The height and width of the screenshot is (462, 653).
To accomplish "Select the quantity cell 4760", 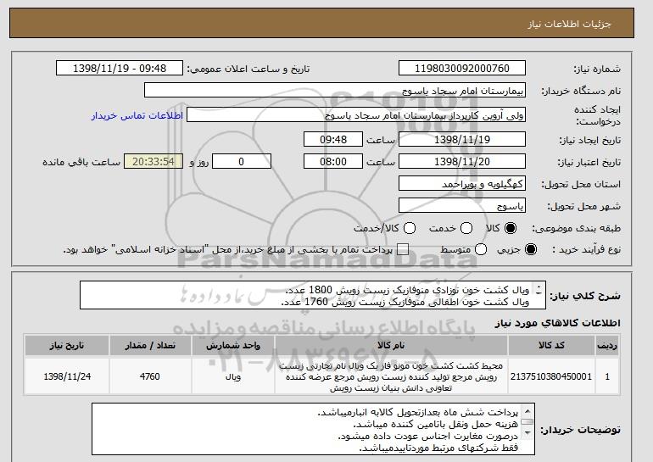I will (150, 376).
